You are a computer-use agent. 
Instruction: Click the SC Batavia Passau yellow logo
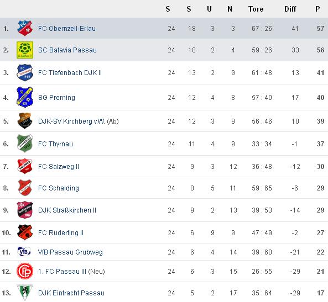tap(25, 50)
